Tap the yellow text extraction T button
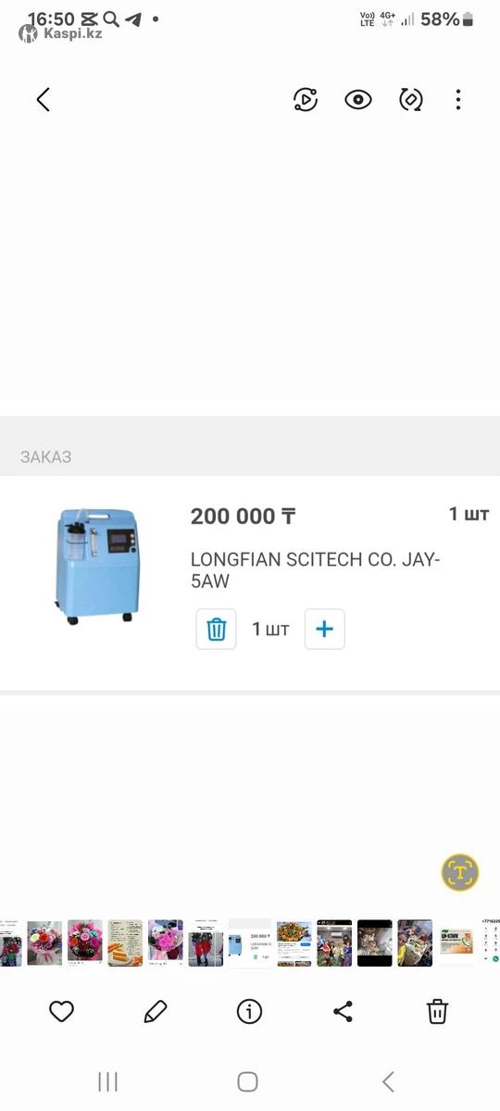The height and width of the screenshot is (1111, 500). 460,872
